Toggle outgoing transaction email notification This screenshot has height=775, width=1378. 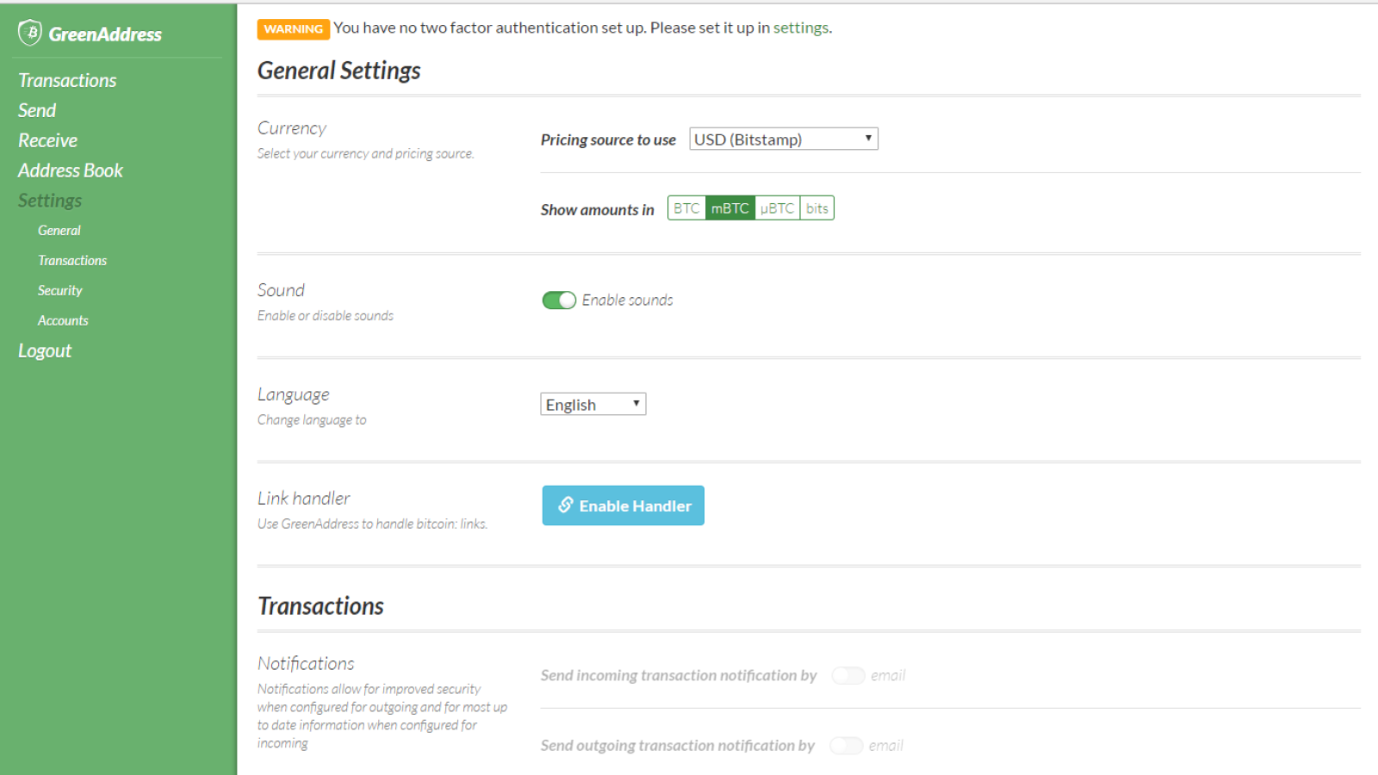pos(847,746)
